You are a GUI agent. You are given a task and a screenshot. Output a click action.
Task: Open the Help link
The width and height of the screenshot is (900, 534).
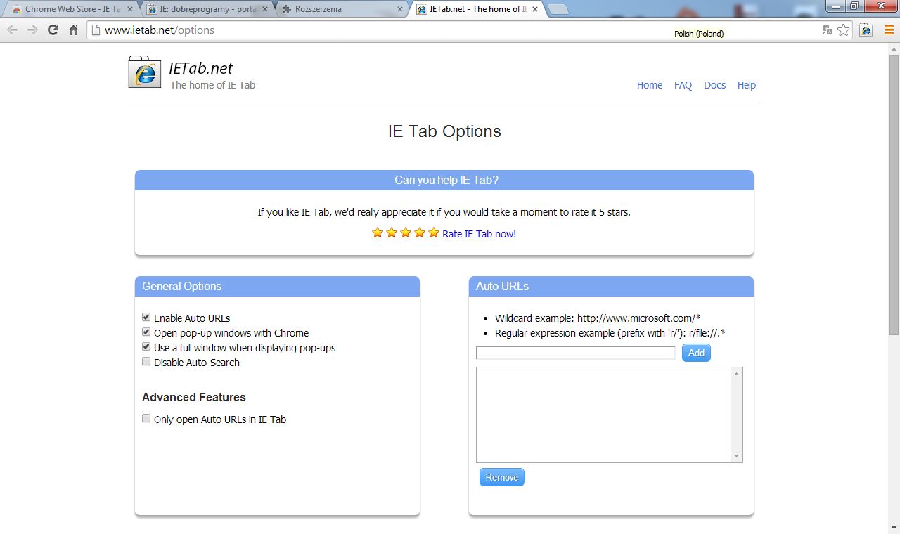coord(747,85)
